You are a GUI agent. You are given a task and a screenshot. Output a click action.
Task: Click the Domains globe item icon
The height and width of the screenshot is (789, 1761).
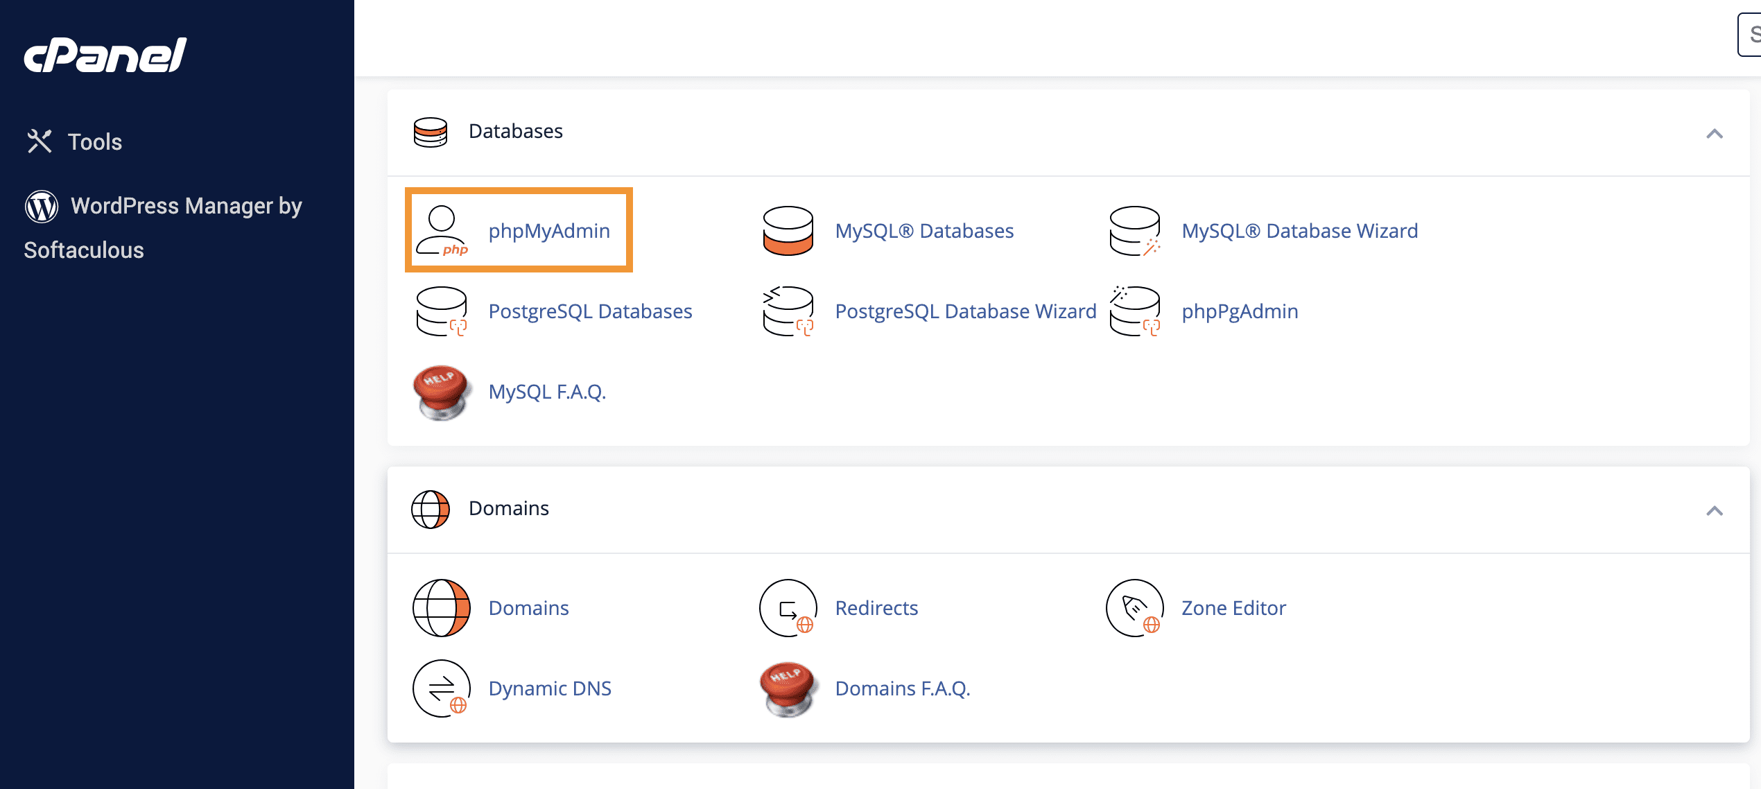click(x=441, y=608)
